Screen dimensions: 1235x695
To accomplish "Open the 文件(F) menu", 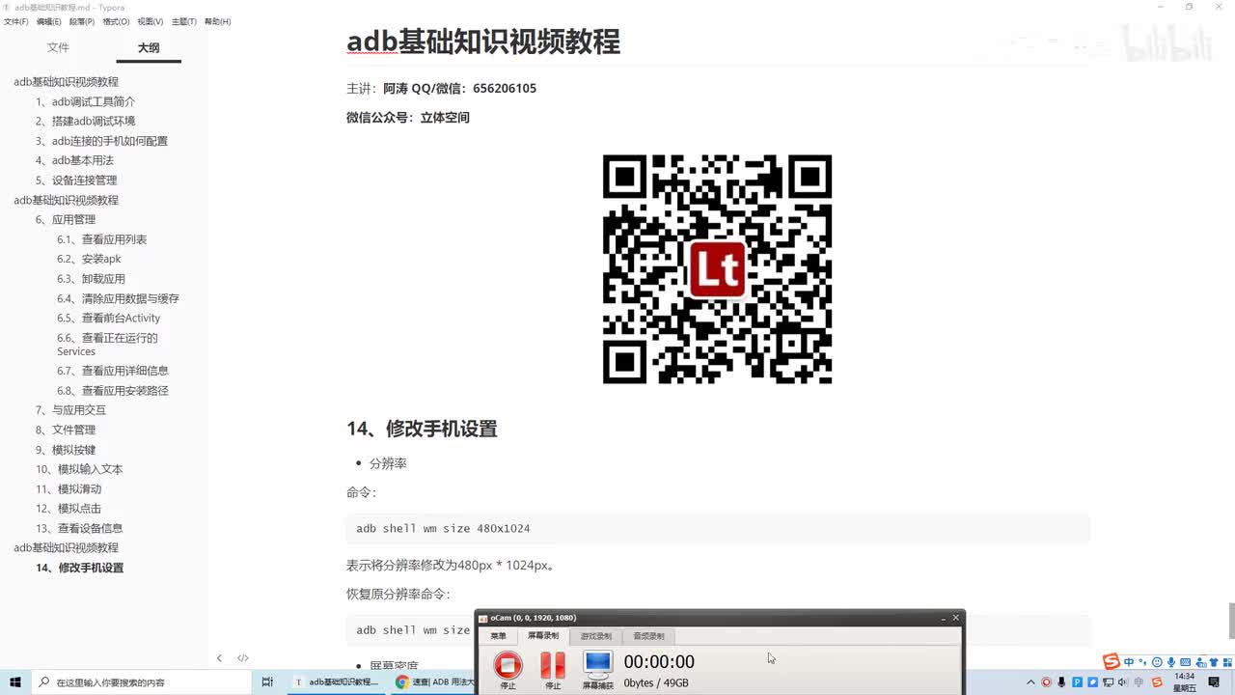I will (x=16, y=21).
